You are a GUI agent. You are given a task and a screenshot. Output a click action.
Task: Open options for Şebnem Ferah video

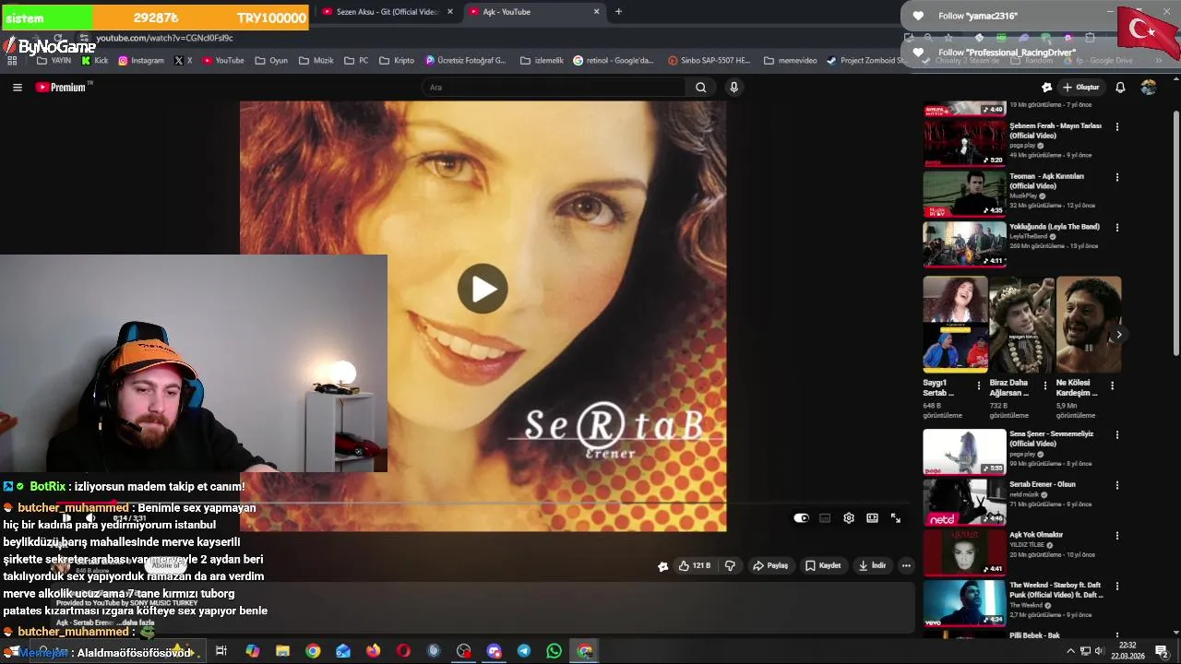pos(1117,126)
